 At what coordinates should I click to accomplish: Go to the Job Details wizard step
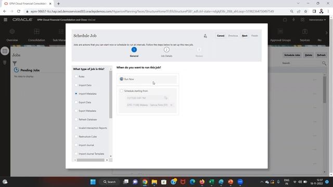tap(166, 52)
